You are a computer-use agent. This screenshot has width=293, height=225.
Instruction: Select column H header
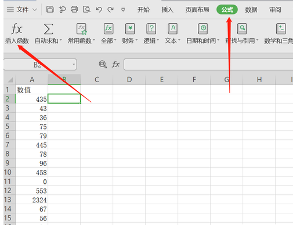coord(259,80)
